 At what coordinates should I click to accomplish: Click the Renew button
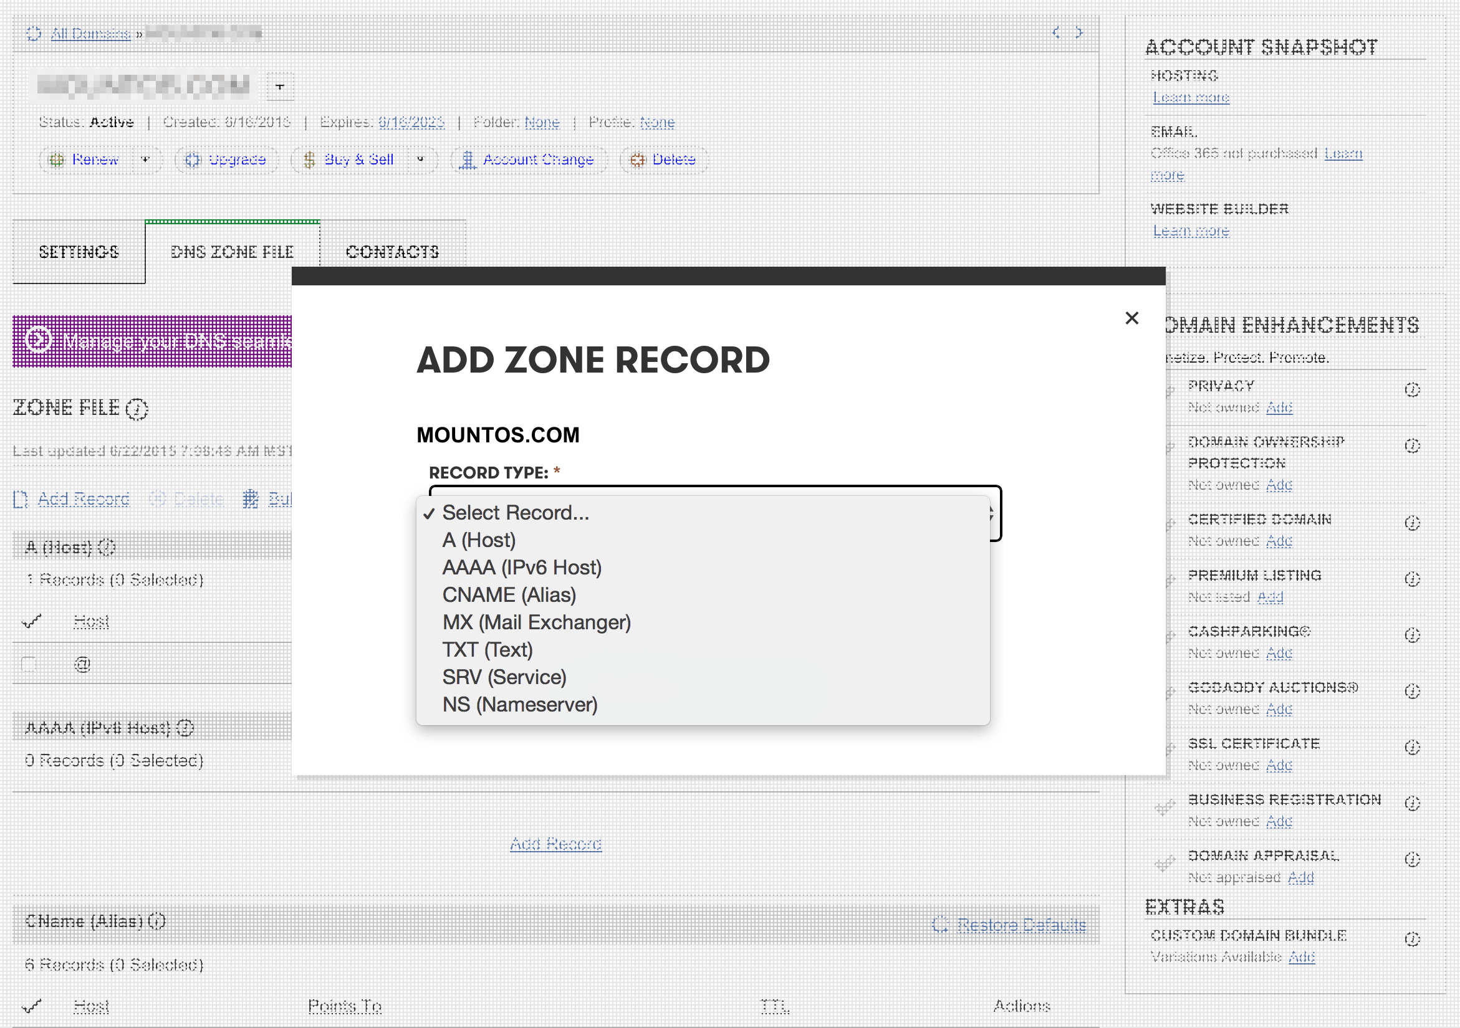[85, 159]
